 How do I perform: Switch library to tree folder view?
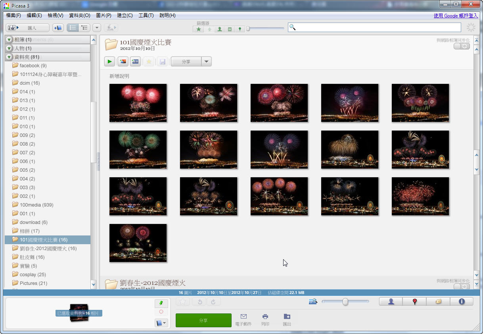tap(84, 28)
